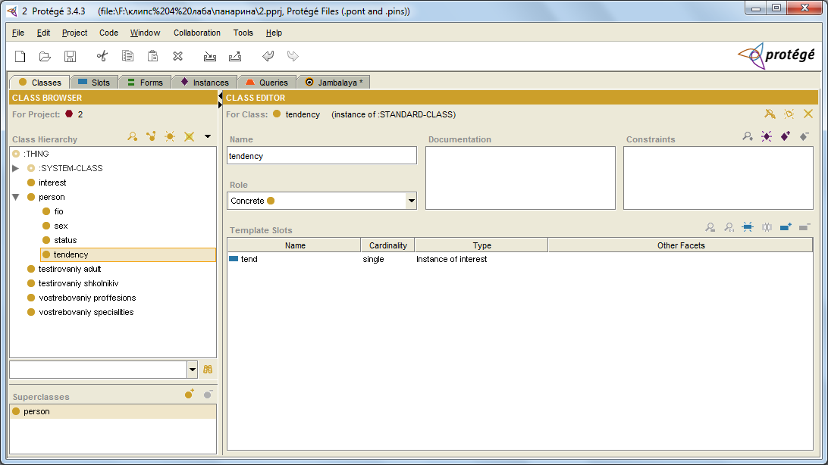
Task: Open the Project menu
Action: (x=74, y=33)
